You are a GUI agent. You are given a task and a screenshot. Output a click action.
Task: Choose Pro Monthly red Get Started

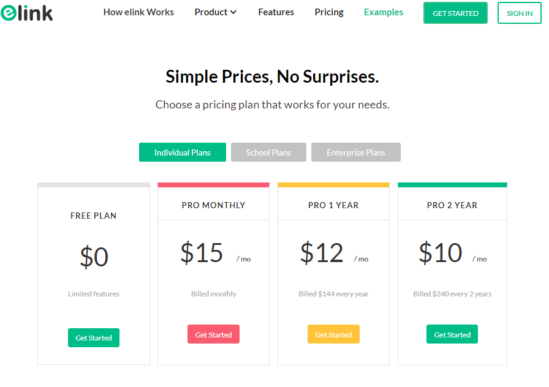click(x=213, y=334)
